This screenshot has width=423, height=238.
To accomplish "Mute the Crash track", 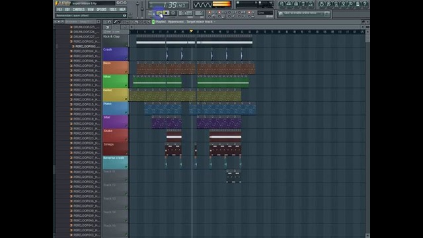I will [126, 59].
